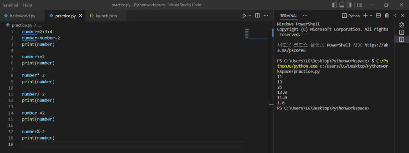This screenshot has width=409, height=153.
Task: Click line number 1 in the gutter
Action: tap(12, 32)
